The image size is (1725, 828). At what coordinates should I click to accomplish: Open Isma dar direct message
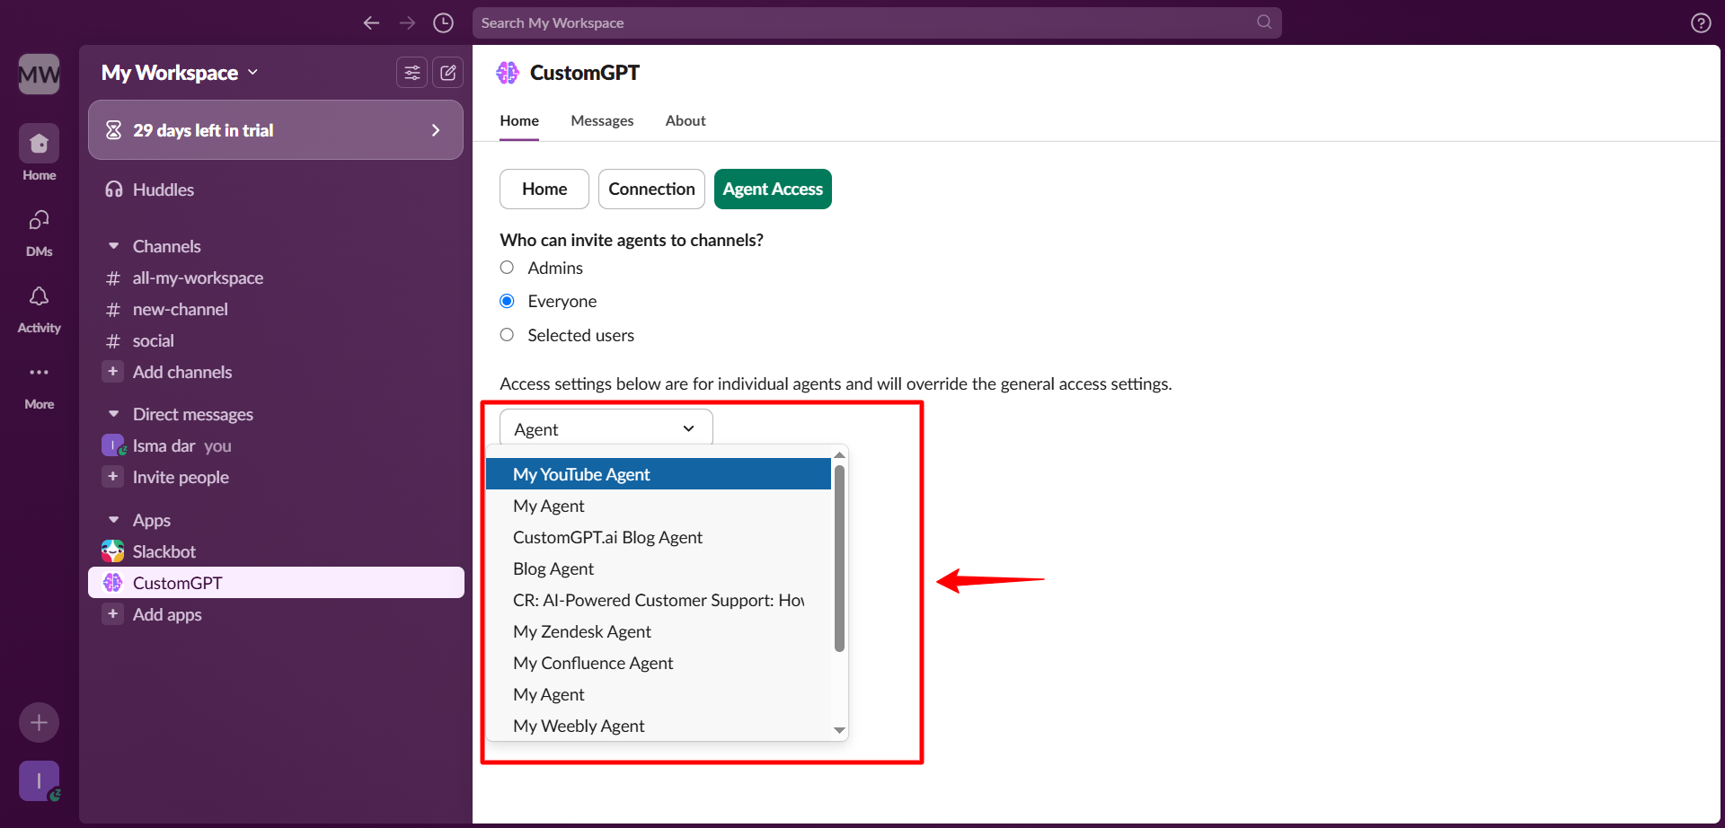click(x=276, y=445)
